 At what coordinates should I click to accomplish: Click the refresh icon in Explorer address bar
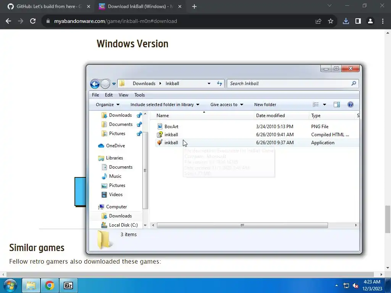(x=220, y=84)
